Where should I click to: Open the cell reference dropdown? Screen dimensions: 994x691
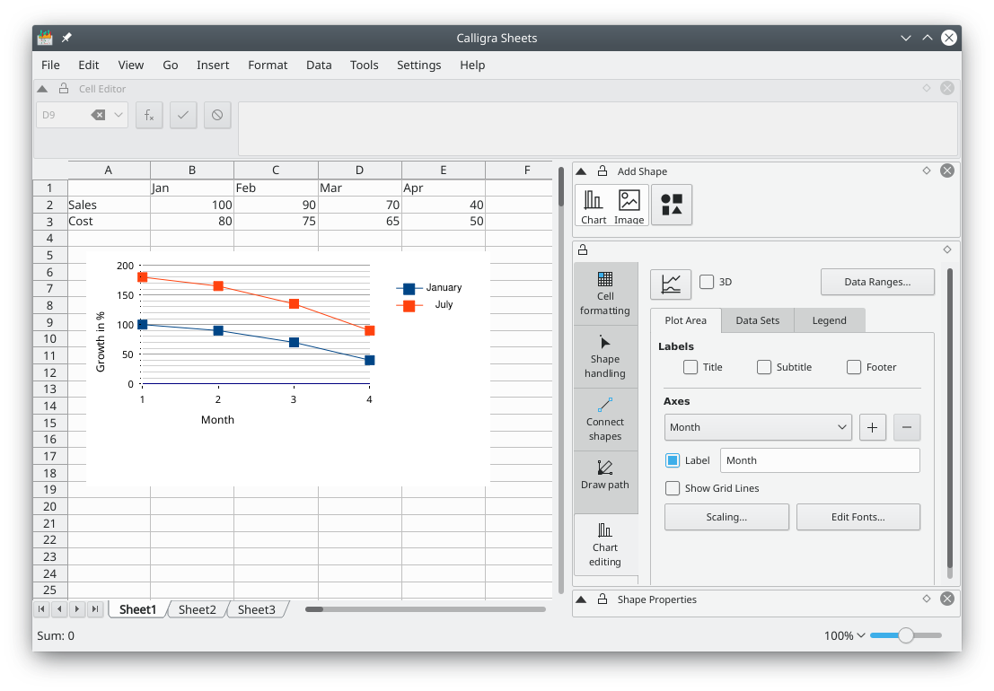pos(117,115)
